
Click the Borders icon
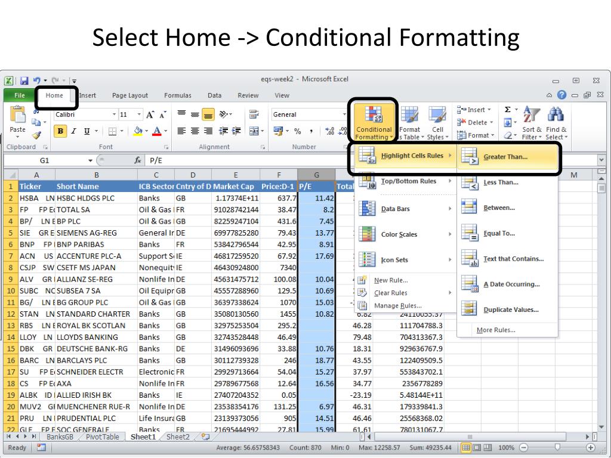112,131
